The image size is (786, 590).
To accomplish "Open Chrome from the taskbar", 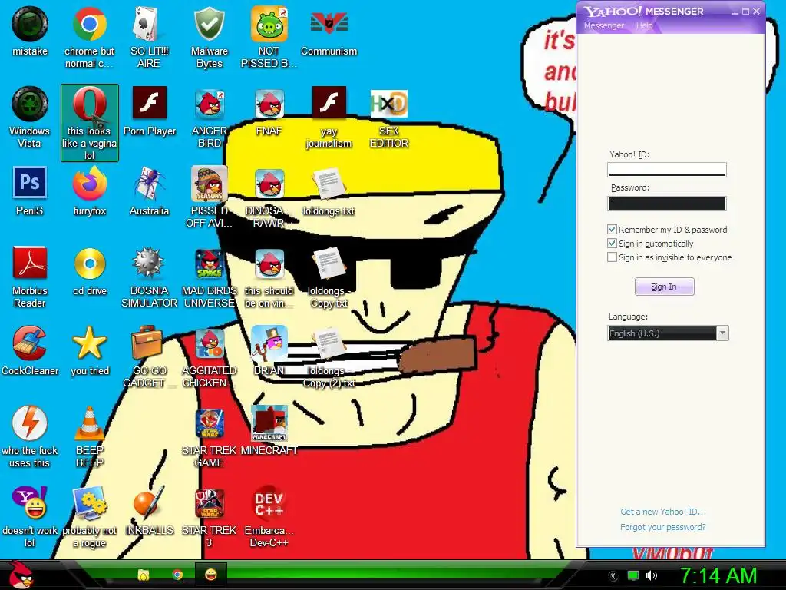I will click(177, 575).
